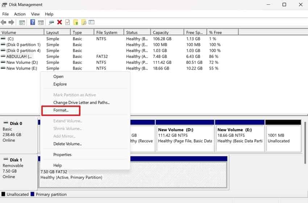The image size is (308, 203).
Task: Click the folder with magnifier search icon
Action: point(84,22)
